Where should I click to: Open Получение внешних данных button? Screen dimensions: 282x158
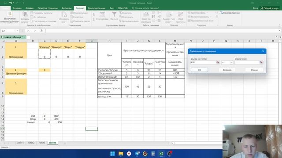[10, 18]
